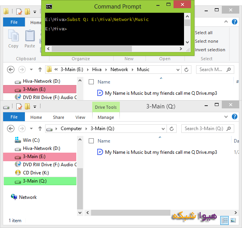The image size is (242, 228).
Task: Go back in the 3-Main (Q:) window
Action: click(11, 129)
